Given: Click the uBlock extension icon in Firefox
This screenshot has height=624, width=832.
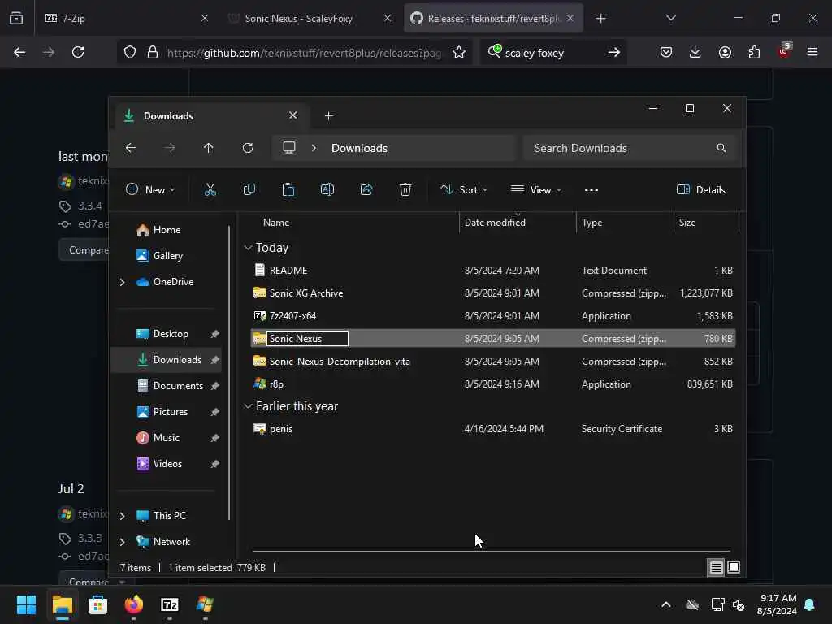Looking at the screenshot, I should point(784,51).
